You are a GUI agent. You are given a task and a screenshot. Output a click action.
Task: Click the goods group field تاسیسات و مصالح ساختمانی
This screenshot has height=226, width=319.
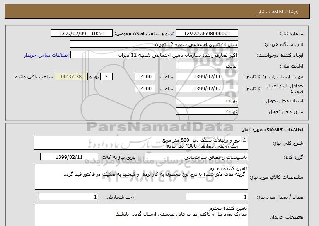(x=196, y=157)
